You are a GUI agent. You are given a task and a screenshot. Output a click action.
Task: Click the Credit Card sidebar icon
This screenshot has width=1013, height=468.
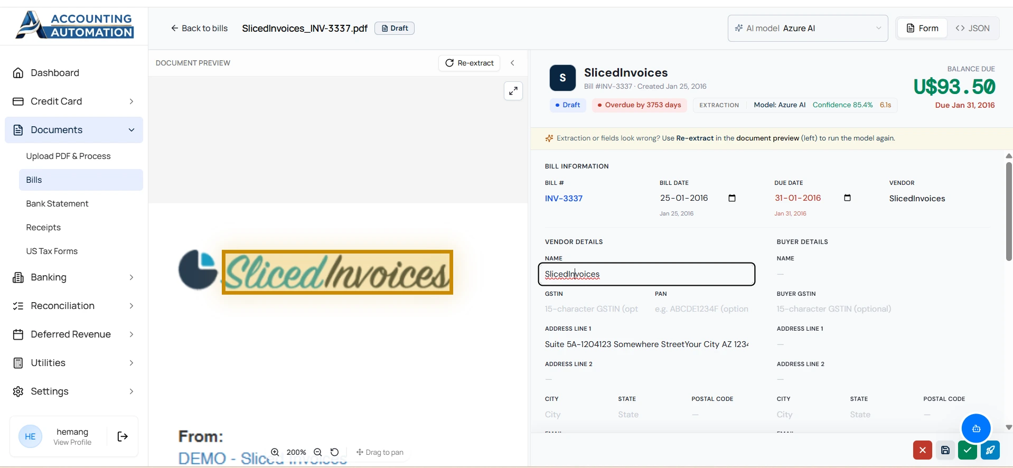pyautogui.click(x=18, y=101)
